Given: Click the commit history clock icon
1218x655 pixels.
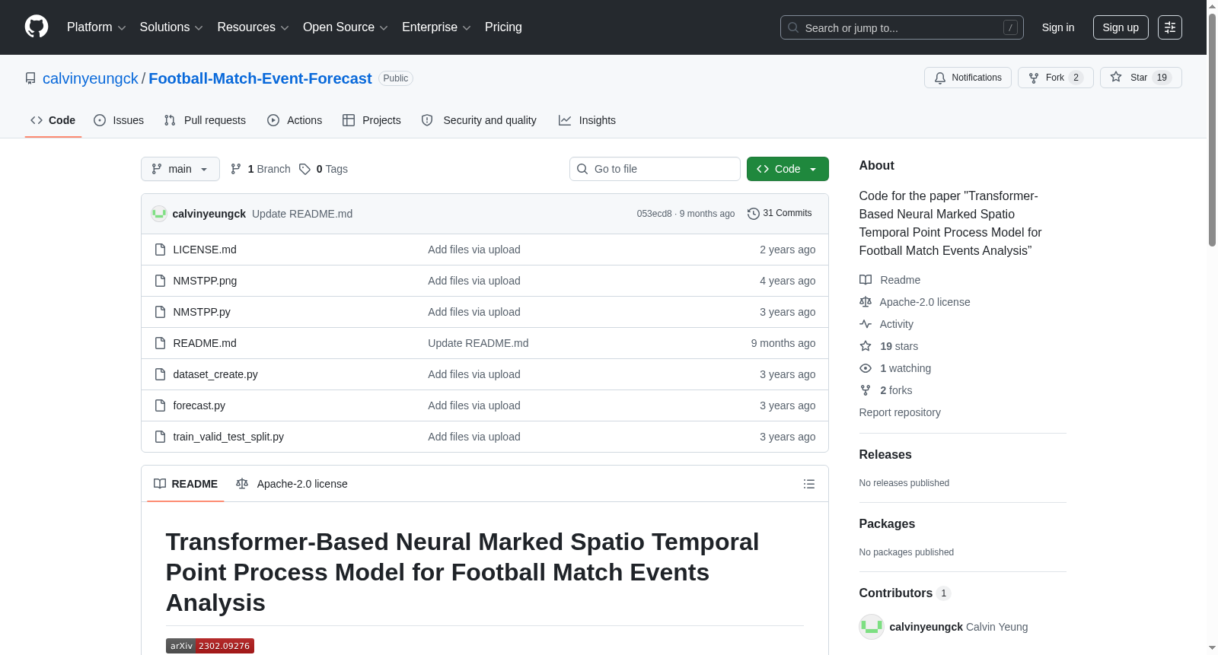Looking at the screenshot, I should pyautogui.click(x=754, y=214).
